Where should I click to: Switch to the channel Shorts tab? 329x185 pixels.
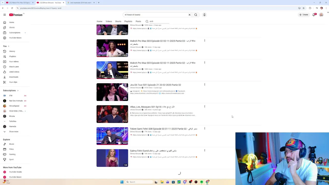pos(118,21)
